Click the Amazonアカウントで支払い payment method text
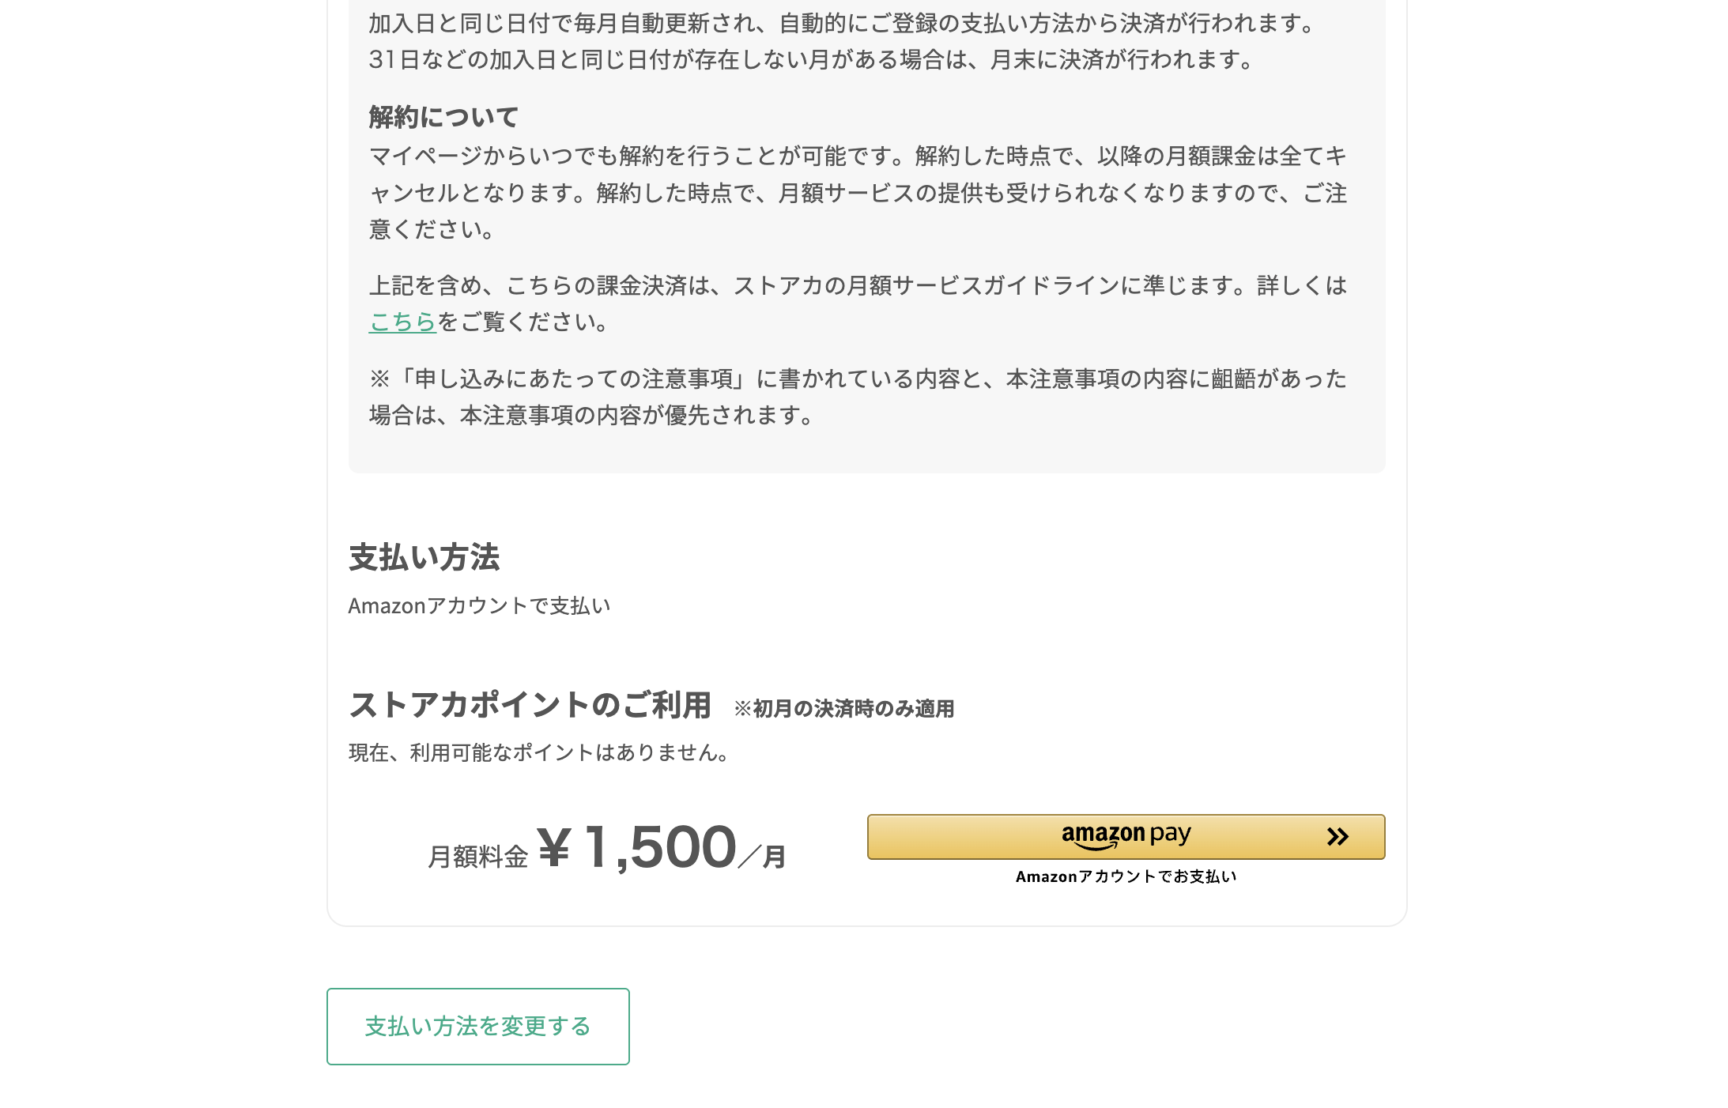This screenshot has width=1728, height=1108. coord(479,605)
